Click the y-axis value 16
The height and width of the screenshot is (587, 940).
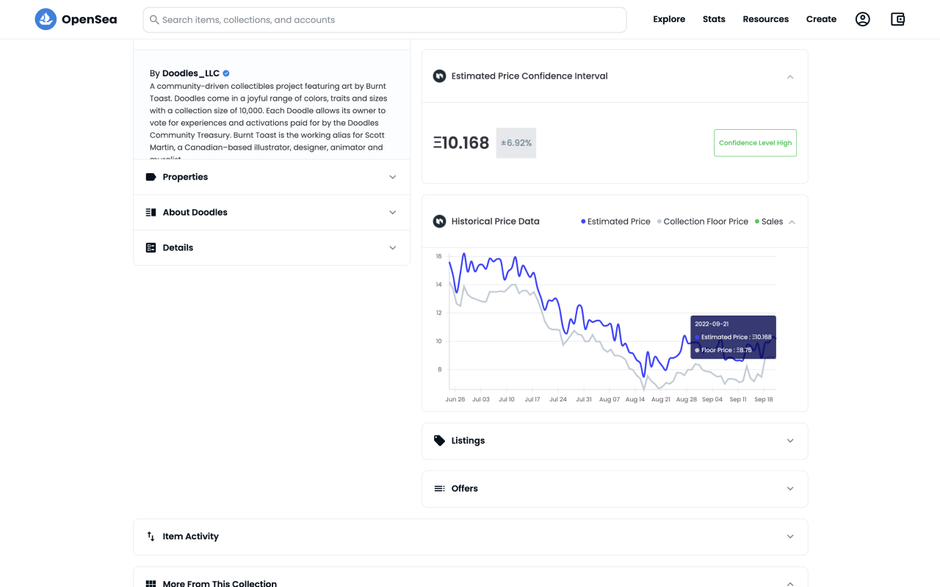tap(438, 256)
